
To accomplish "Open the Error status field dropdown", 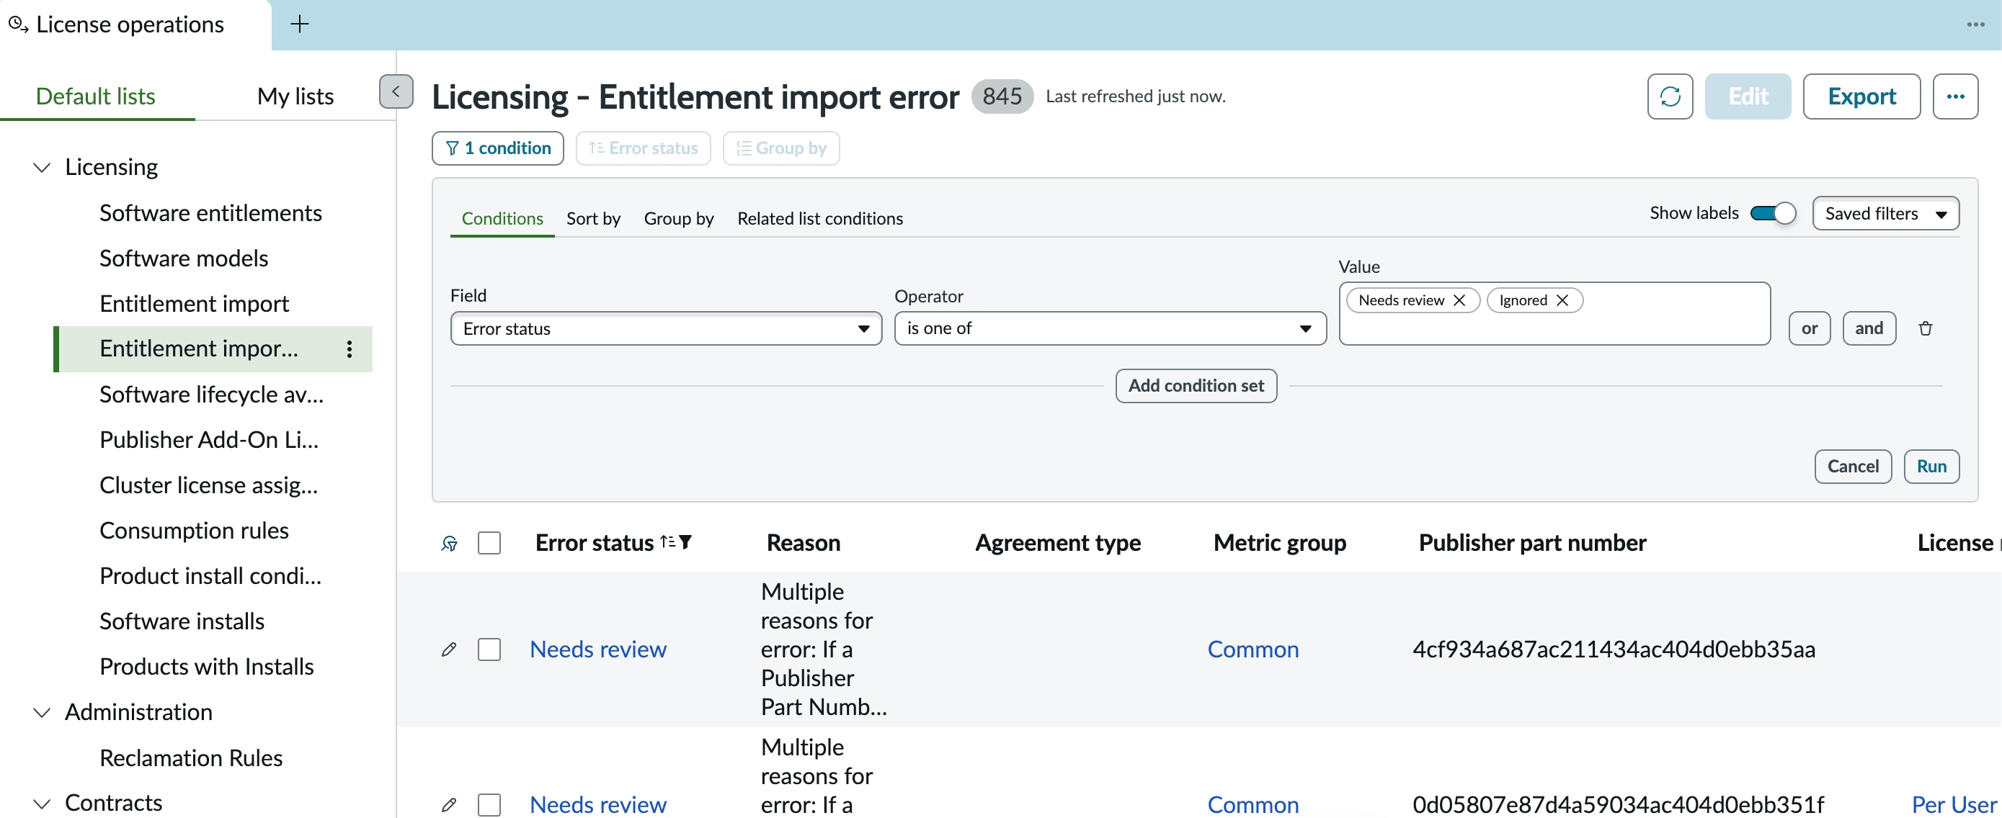I will (x=666, y=328).
